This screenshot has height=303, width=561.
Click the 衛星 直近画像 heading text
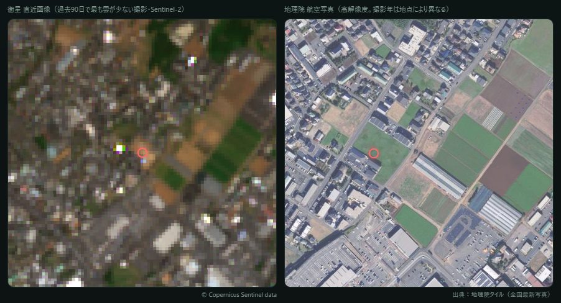click(96, 9)
